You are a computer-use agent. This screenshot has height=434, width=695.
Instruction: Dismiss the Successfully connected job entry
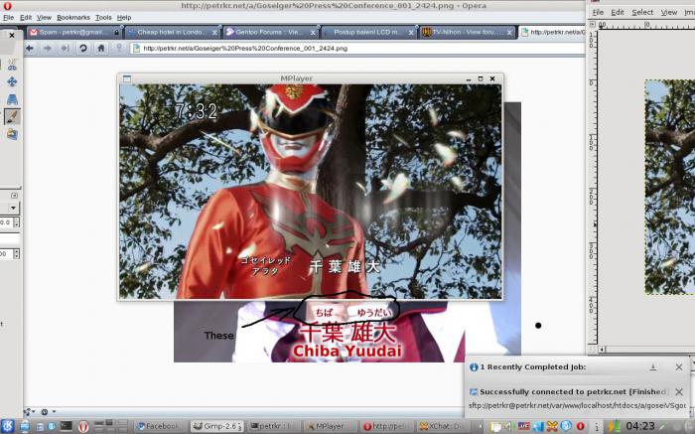(679, 392)
